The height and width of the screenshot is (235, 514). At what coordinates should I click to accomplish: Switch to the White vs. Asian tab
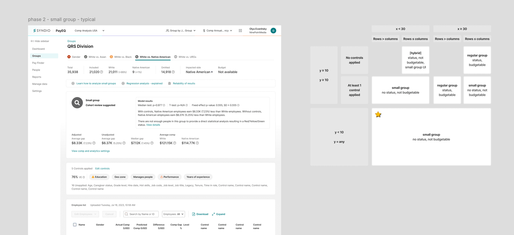[95, 57]
